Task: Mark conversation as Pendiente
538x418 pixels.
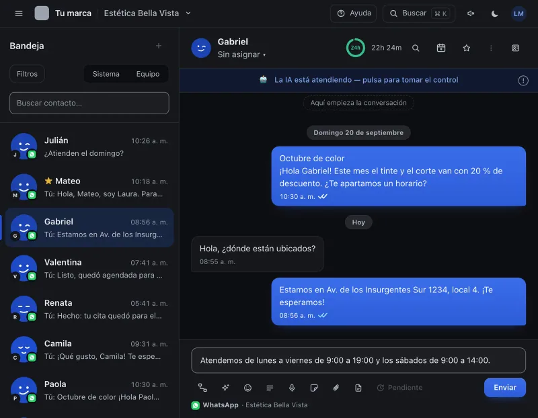Action: (x=399, y=388)
